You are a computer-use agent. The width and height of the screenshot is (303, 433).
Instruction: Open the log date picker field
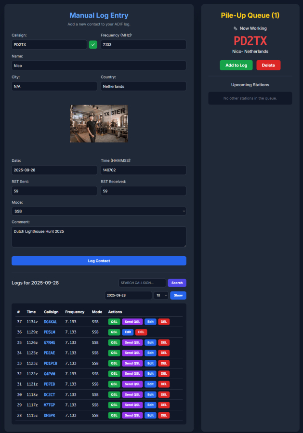tap(128, 295)
